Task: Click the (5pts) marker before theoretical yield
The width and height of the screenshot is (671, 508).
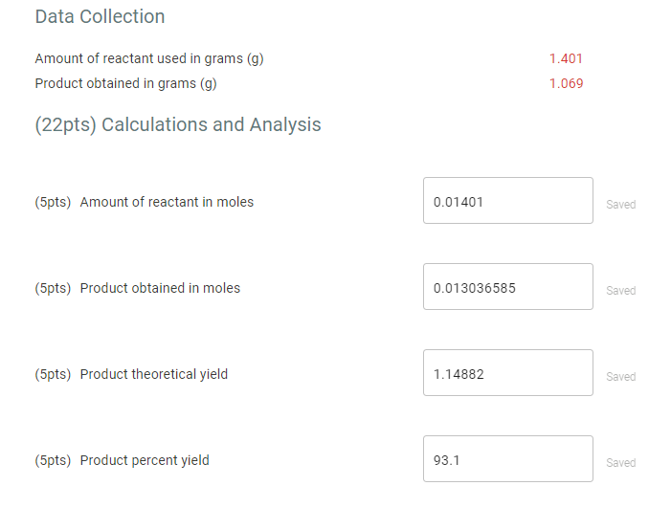Action: click(x=53, y=374)
